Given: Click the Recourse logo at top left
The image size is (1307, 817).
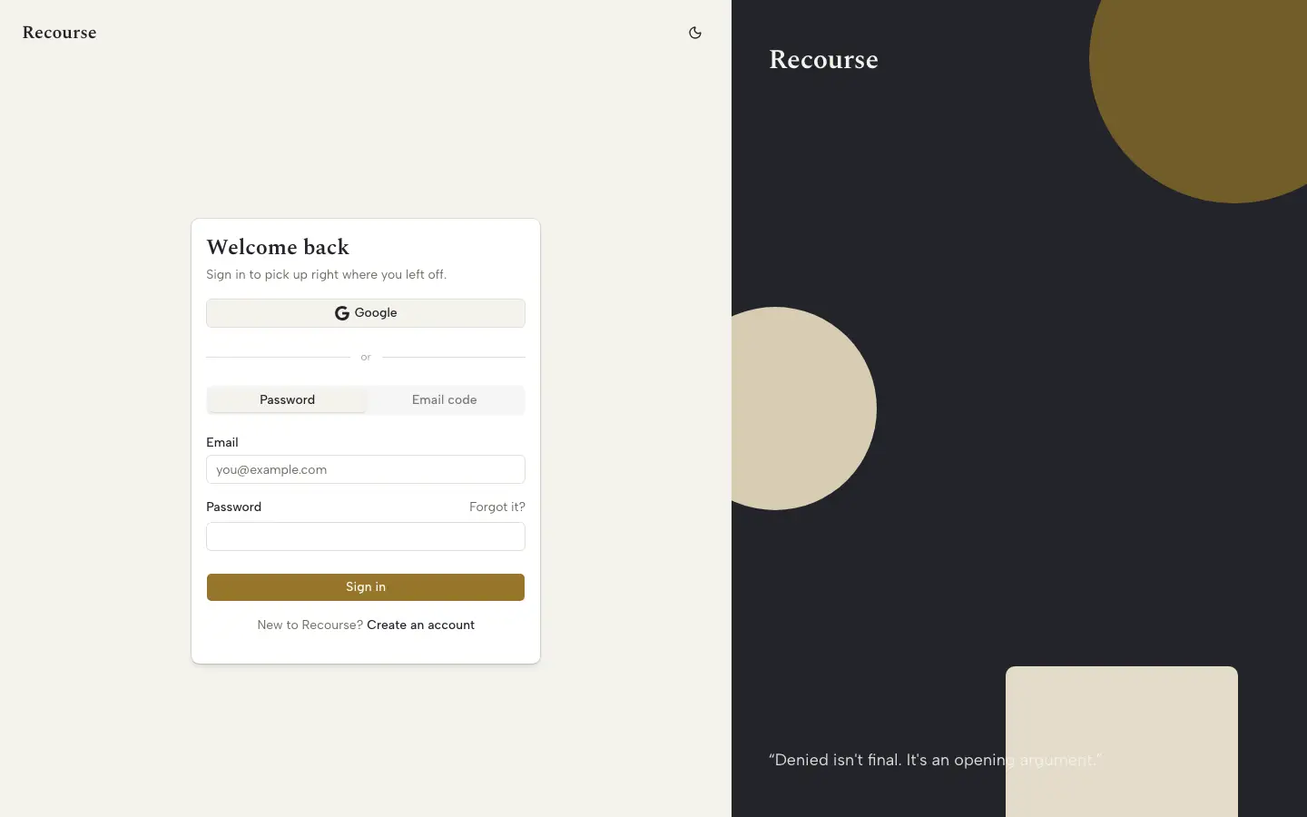Looking at the screenshot, I should pyautogui.click(x=60, y=33).
